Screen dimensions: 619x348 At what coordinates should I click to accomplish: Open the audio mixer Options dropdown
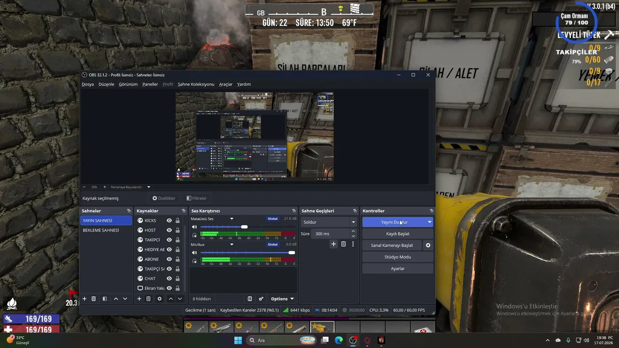(x=282, y=299)
